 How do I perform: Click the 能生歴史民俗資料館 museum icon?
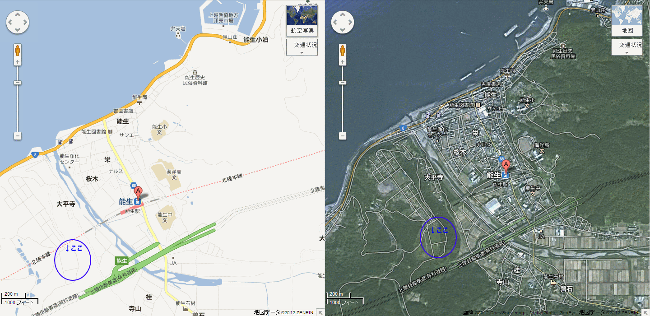[195, 72]
